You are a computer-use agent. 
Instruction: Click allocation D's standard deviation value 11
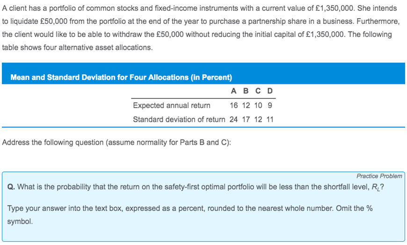tap(270, 119)
